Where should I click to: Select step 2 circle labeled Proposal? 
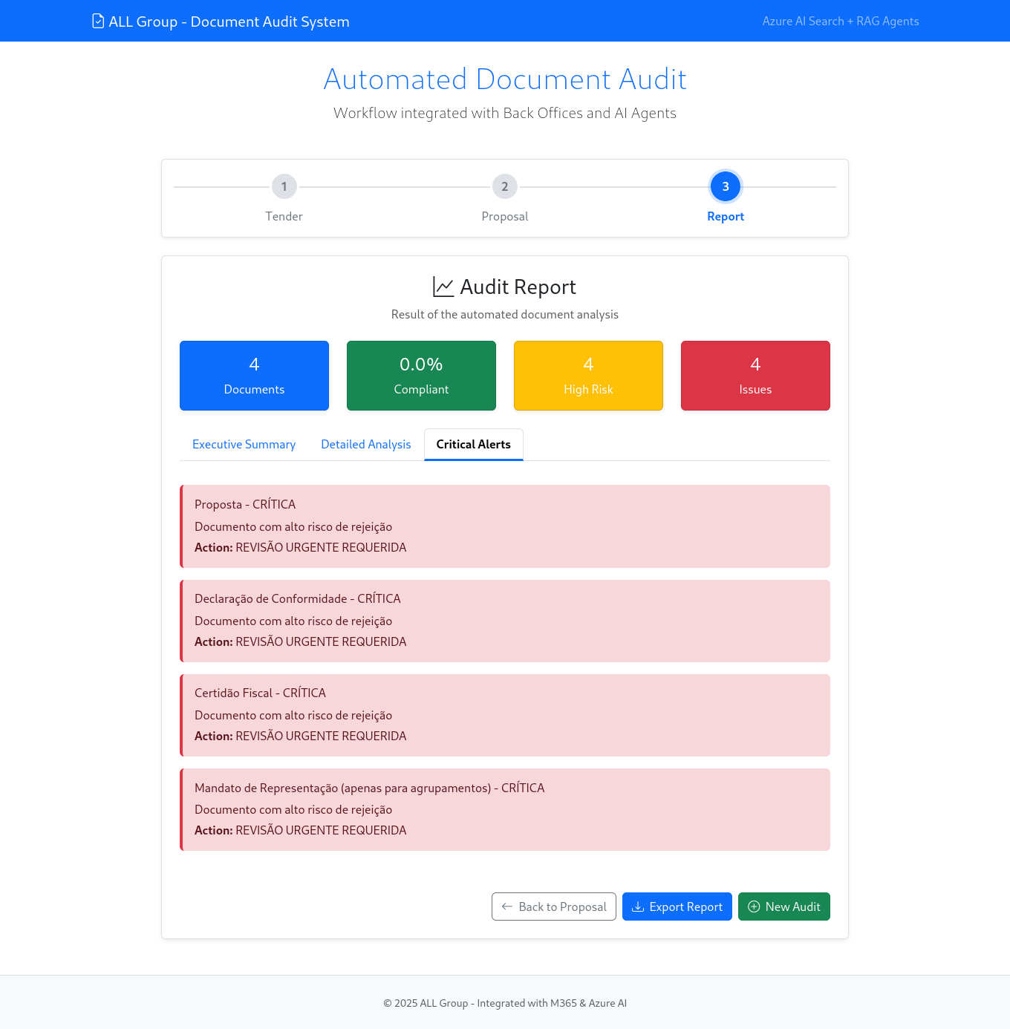[505, 186]
